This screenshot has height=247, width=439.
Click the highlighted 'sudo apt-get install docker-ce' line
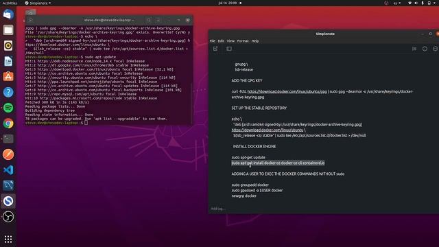(x=278, y=163)
